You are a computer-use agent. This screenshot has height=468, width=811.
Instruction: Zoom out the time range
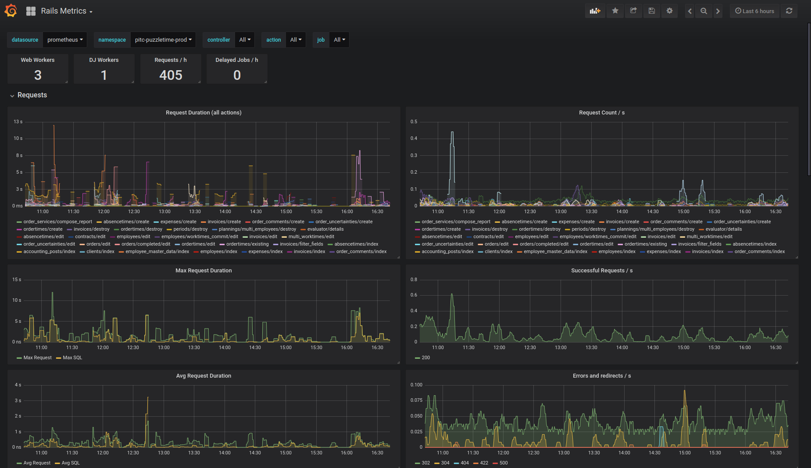704,11
